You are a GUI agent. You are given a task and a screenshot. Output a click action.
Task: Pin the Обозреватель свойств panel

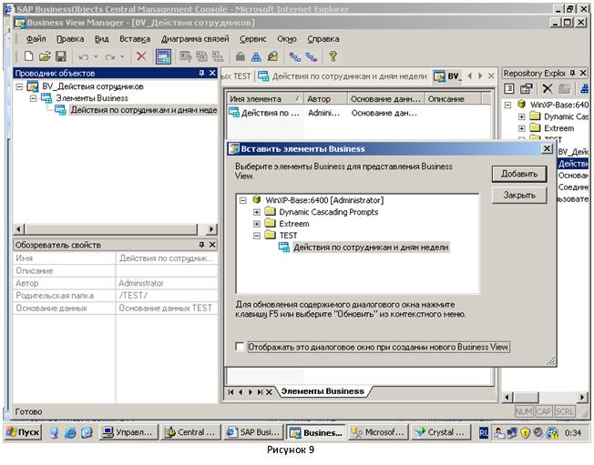(201, 245)
